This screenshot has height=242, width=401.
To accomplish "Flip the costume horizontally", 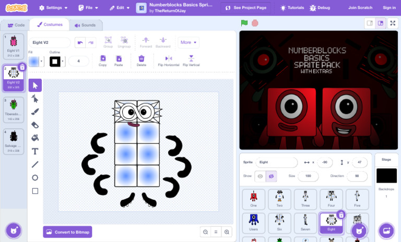I will click(x=169, y=60).
